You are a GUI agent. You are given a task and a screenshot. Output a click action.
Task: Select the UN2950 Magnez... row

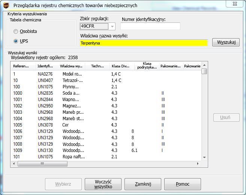tap(106, 106)
